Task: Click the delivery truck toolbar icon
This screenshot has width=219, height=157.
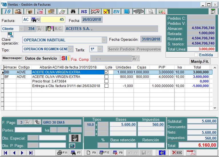Action: pyautogui.click(x=51, y=11)
